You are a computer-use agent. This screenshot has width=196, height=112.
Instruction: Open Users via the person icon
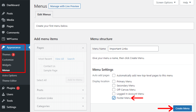click(3, 94)
